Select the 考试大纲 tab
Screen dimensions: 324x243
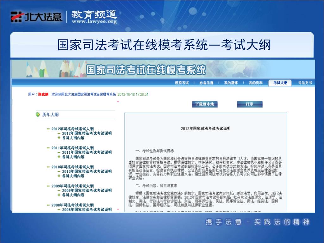click(x=280, y=83)
